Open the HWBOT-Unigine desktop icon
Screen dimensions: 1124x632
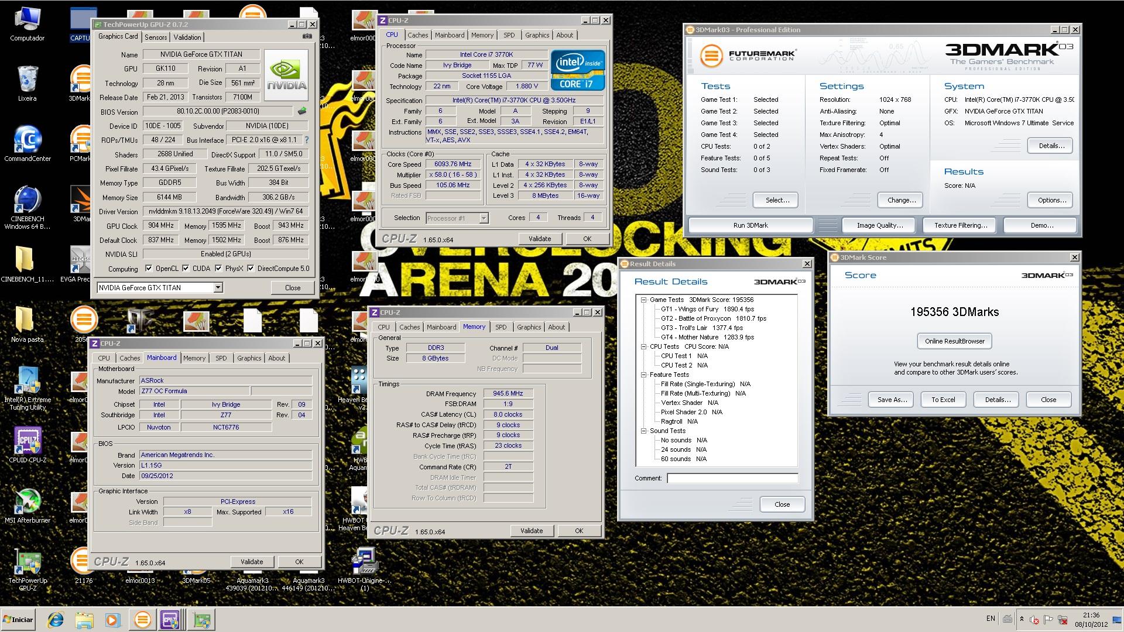coord(365,569)
